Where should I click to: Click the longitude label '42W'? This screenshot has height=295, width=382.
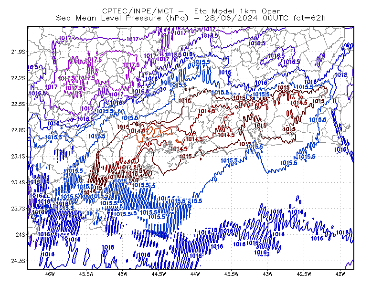coord(340,274)
